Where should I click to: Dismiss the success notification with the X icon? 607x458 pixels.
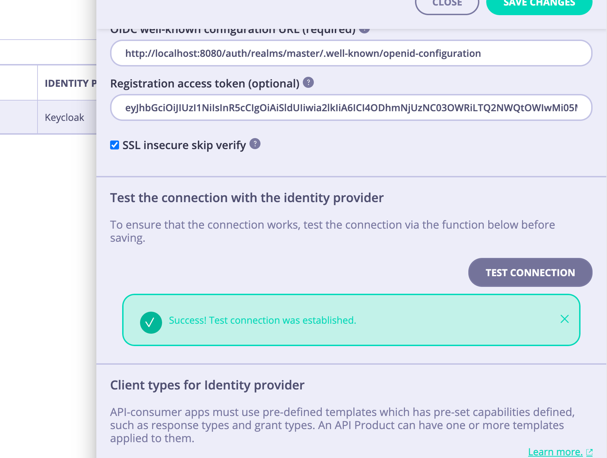pos(565,319)
